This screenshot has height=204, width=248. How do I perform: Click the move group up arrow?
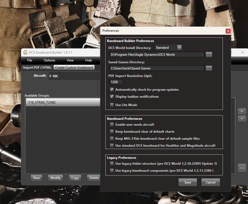[242, 111]
